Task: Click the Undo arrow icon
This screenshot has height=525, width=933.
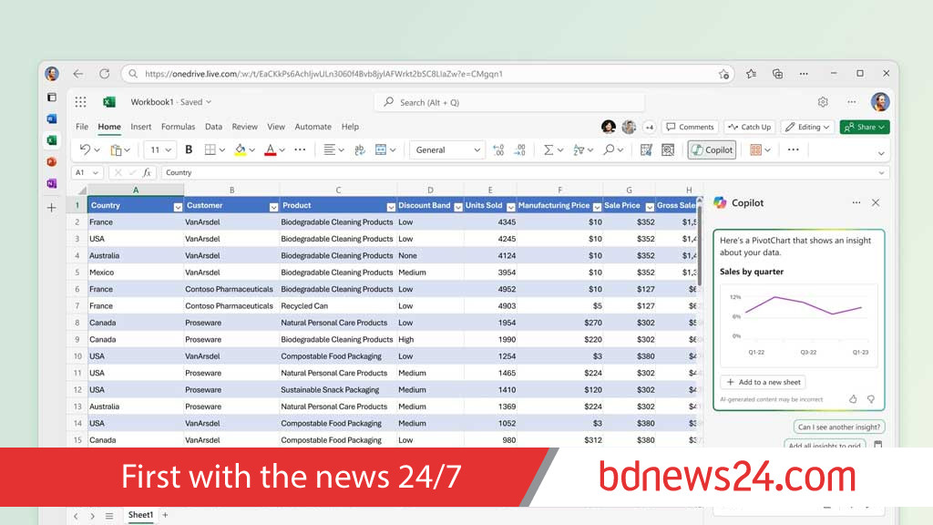Action: [x=85, y=150]
